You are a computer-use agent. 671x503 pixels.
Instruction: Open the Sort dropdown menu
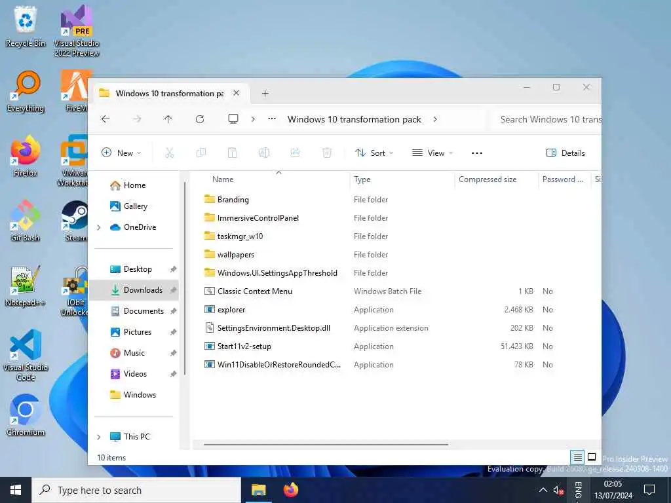click(374, 153)
